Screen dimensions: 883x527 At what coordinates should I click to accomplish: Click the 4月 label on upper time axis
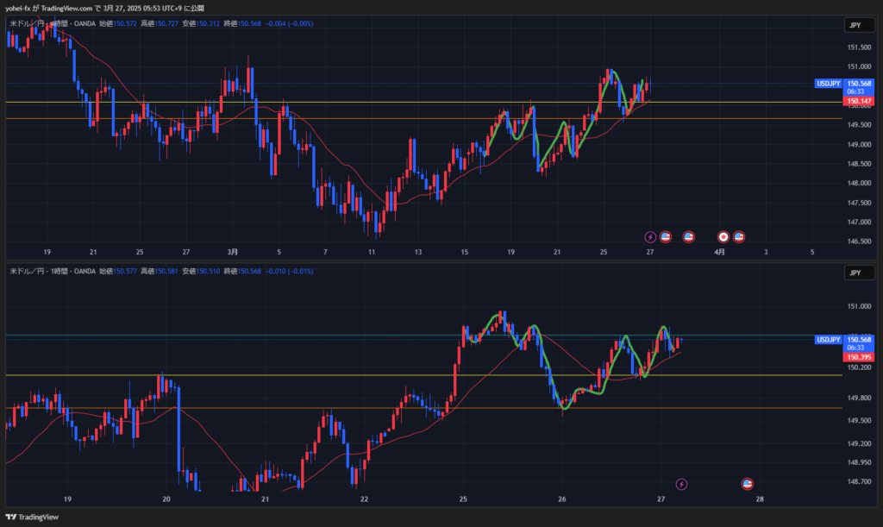[719, 252]
